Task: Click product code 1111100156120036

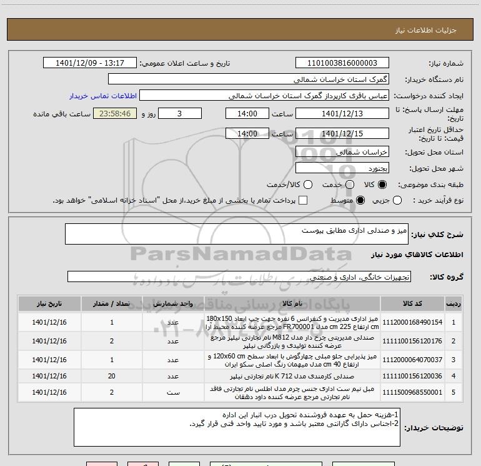Action: point(412,376)
